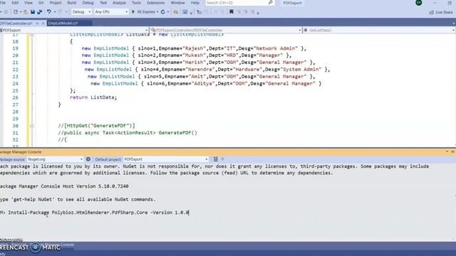
Task: Open the GetListData member dropdown
Action: coord(379,30)
